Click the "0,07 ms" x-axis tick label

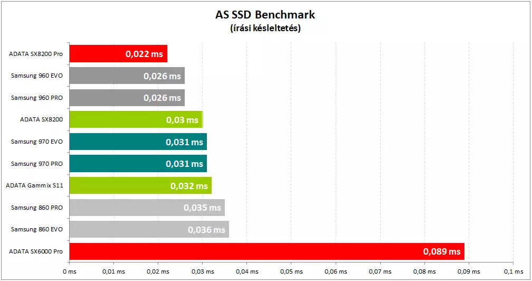pyautogui.click(x=380, y=271)
